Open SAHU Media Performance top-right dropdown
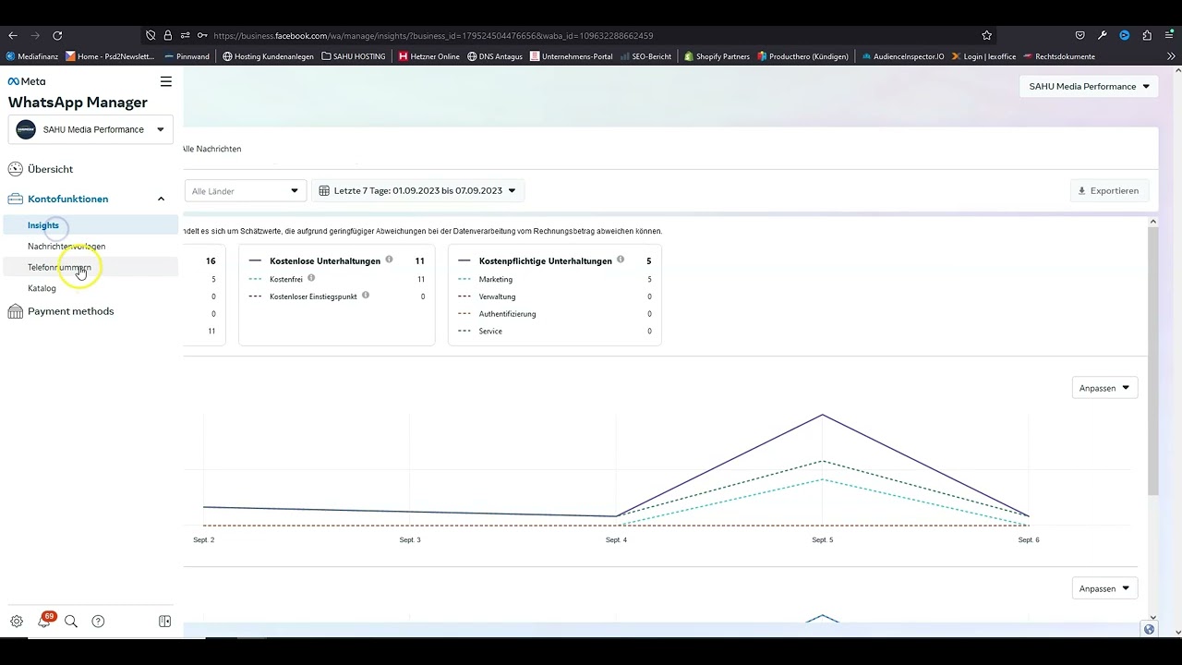The image size is (1182, 665). coord(1090,87)
